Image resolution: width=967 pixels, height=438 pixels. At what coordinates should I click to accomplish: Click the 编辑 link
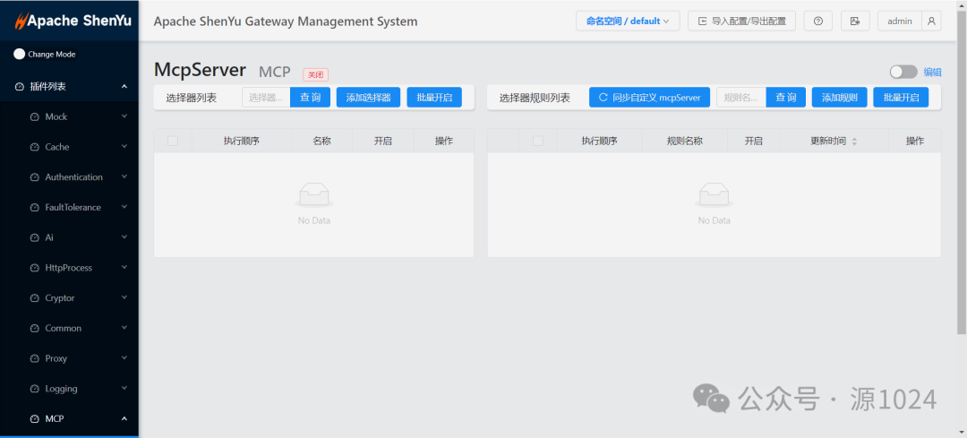pyautogui.click(x=932, y=73)
